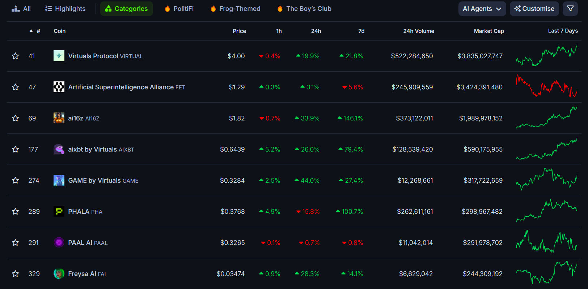Image resolution: width=588 pixels, height=289 pixels.
Task: Click the PAAL AI 7-day sparkline
Action: coord(546,242)
